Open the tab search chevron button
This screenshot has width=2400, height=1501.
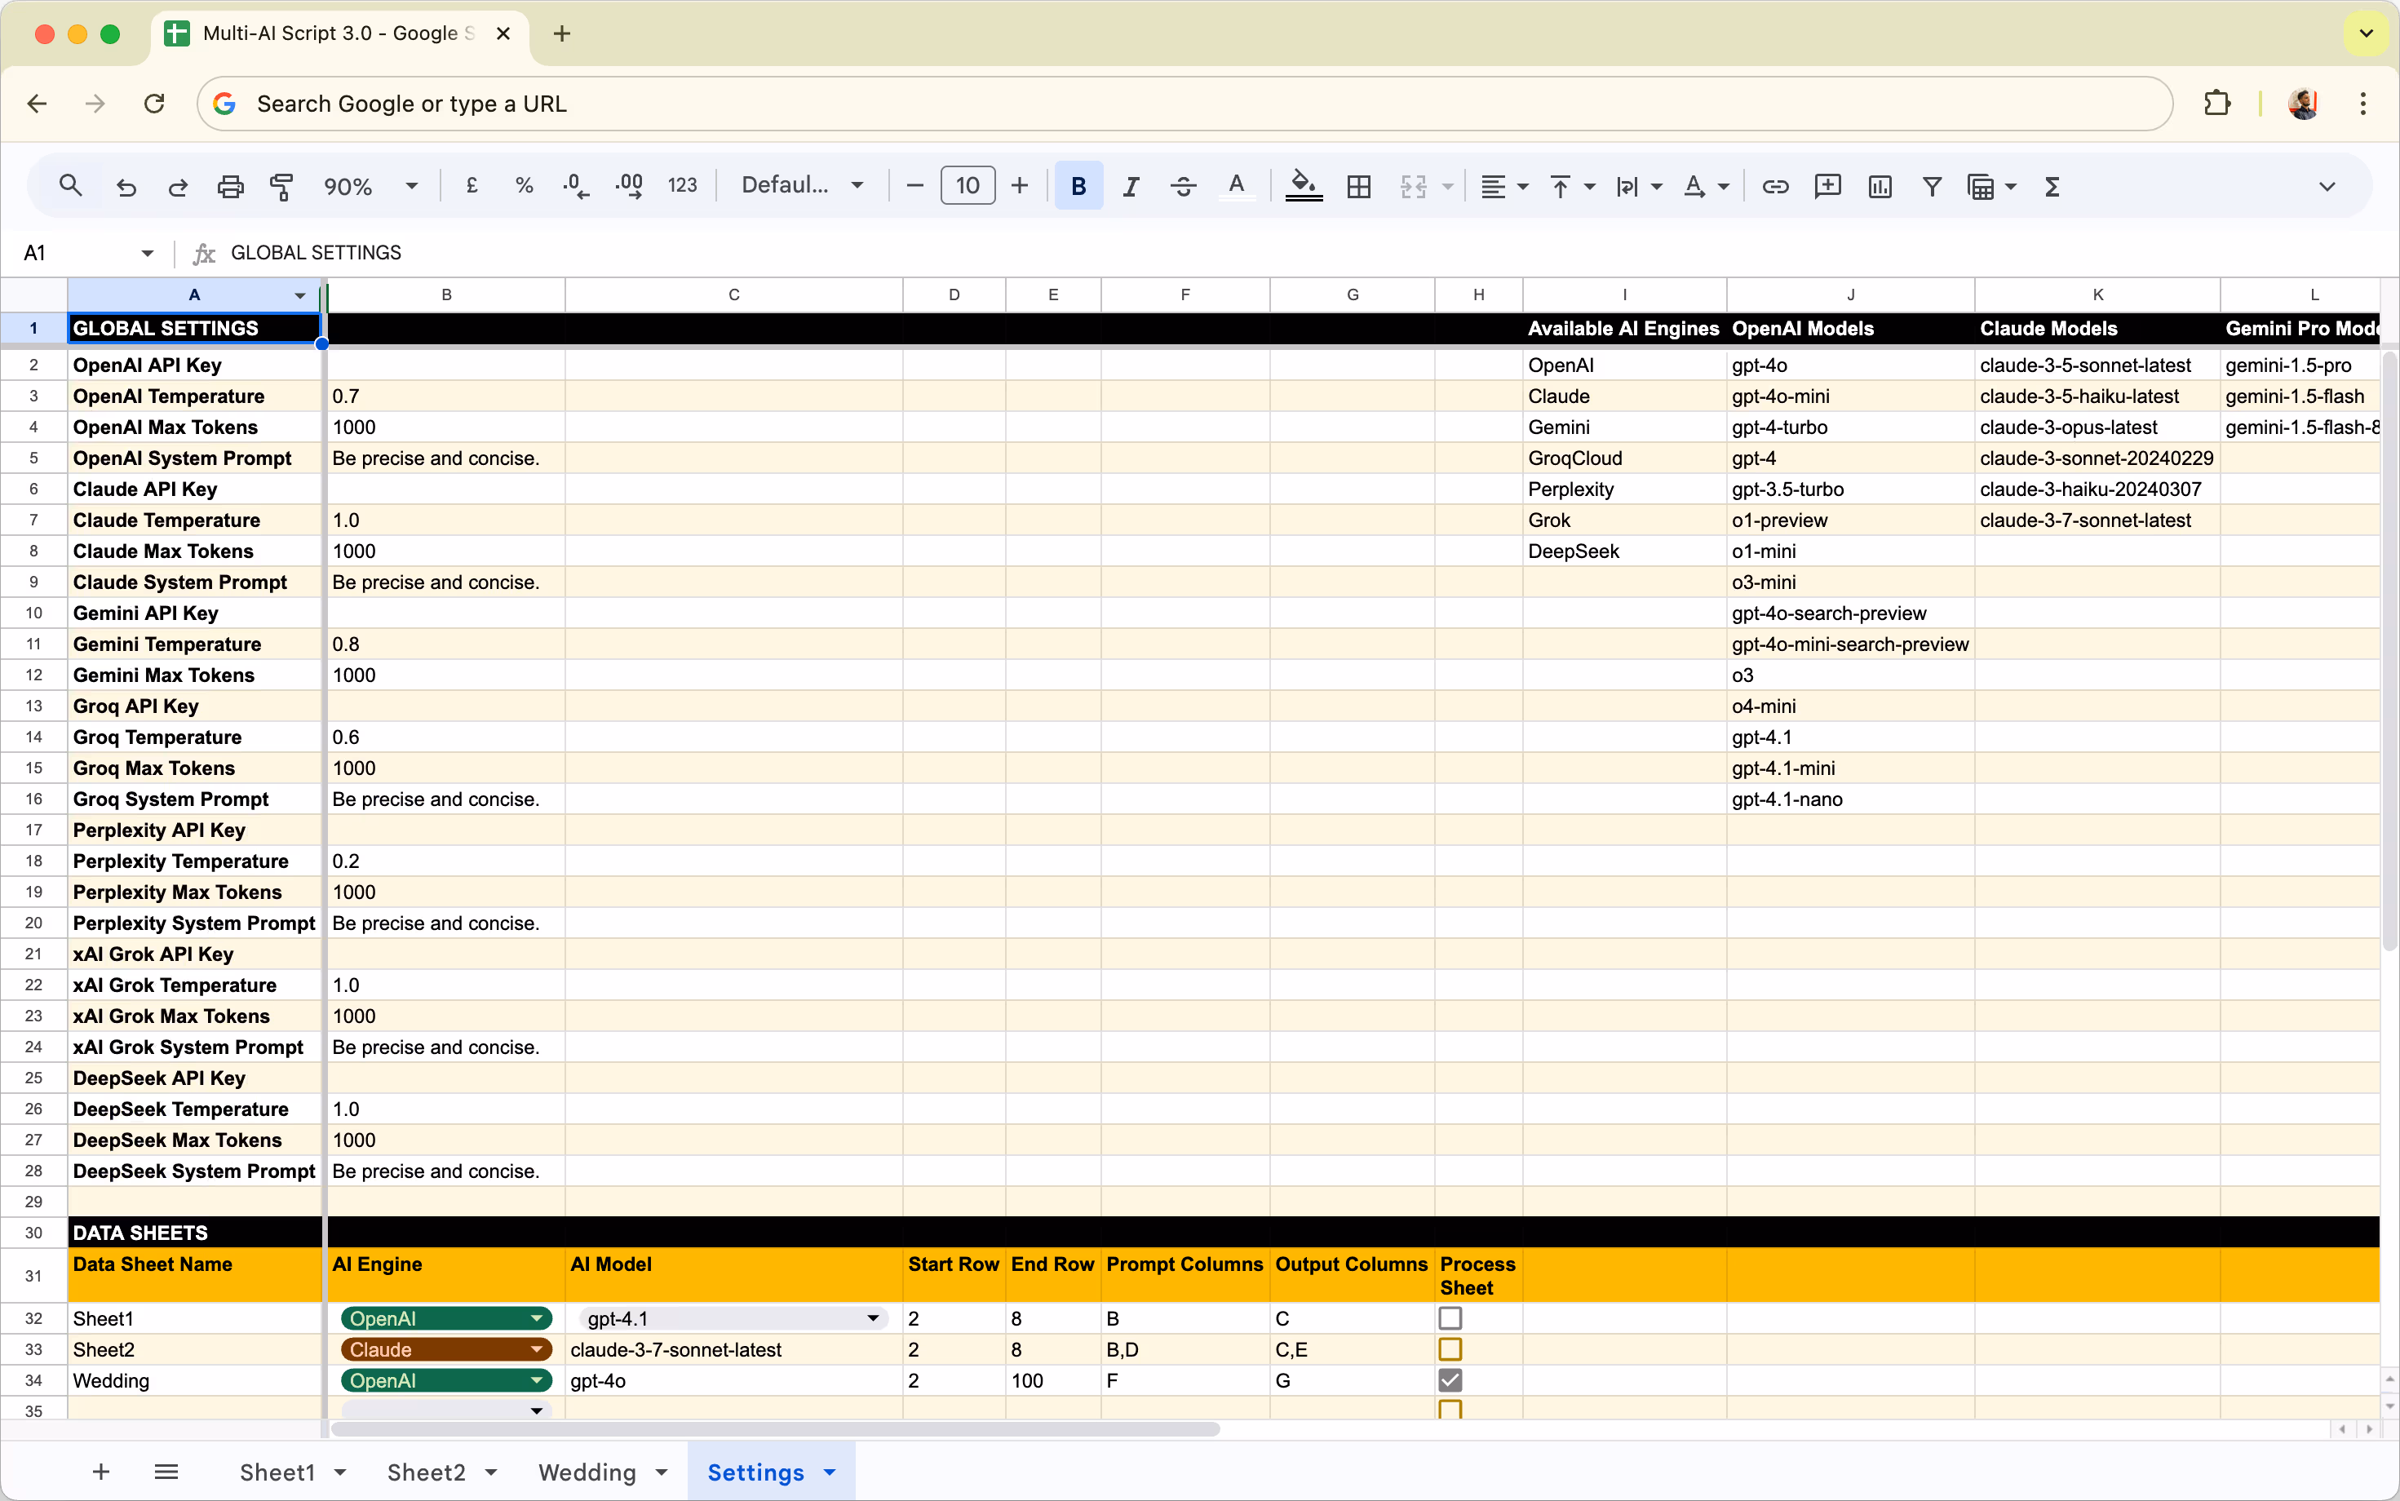click(x=2367, y=33)
